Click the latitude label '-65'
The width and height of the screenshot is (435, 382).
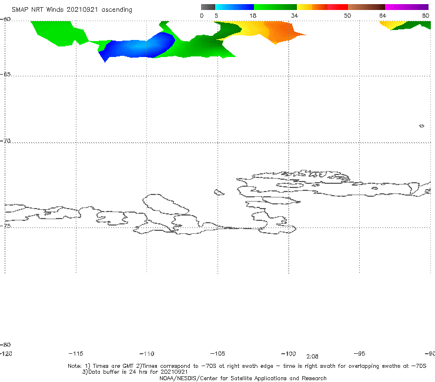(5, 75)
